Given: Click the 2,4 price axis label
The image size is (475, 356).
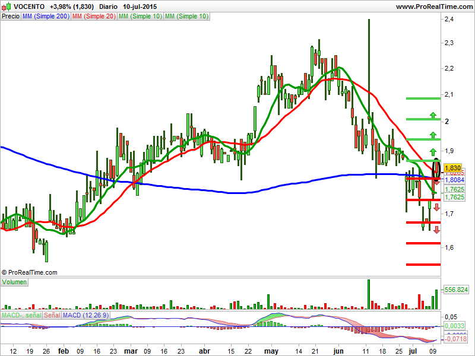Looking at the screenshot, I should 449,19.
